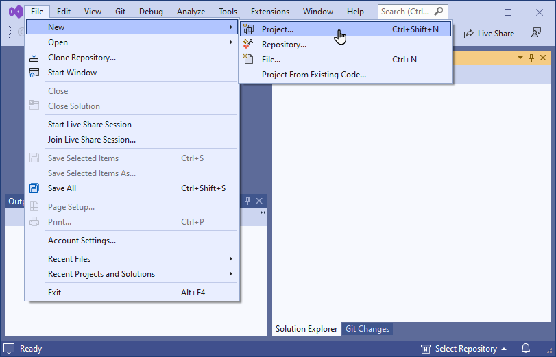
Task: Click the Save All floppy disk icon
Action: (x=34, y=188)
